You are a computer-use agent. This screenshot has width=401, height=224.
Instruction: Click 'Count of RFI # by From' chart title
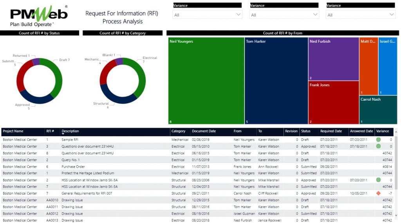(283, 33)
